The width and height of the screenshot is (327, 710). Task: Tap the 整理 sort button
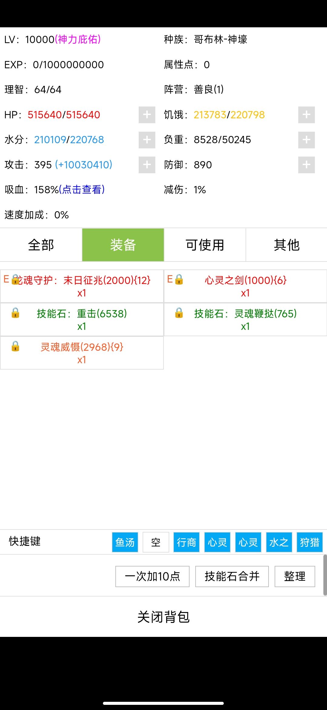click(x=295, y=576)
